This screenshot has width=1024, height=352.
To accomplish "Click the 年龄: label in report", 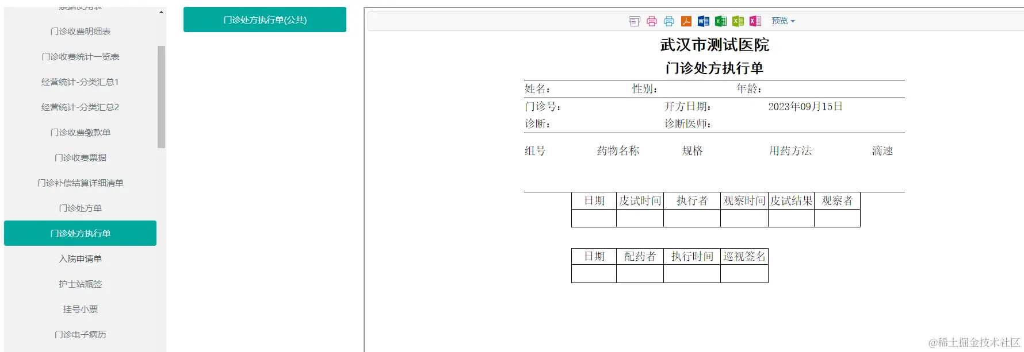I will point(749,89).
